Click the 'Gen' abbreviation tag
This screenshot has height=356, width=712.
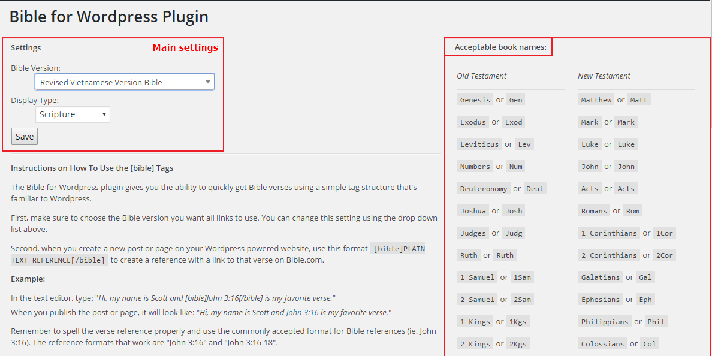tap(516, 100)
